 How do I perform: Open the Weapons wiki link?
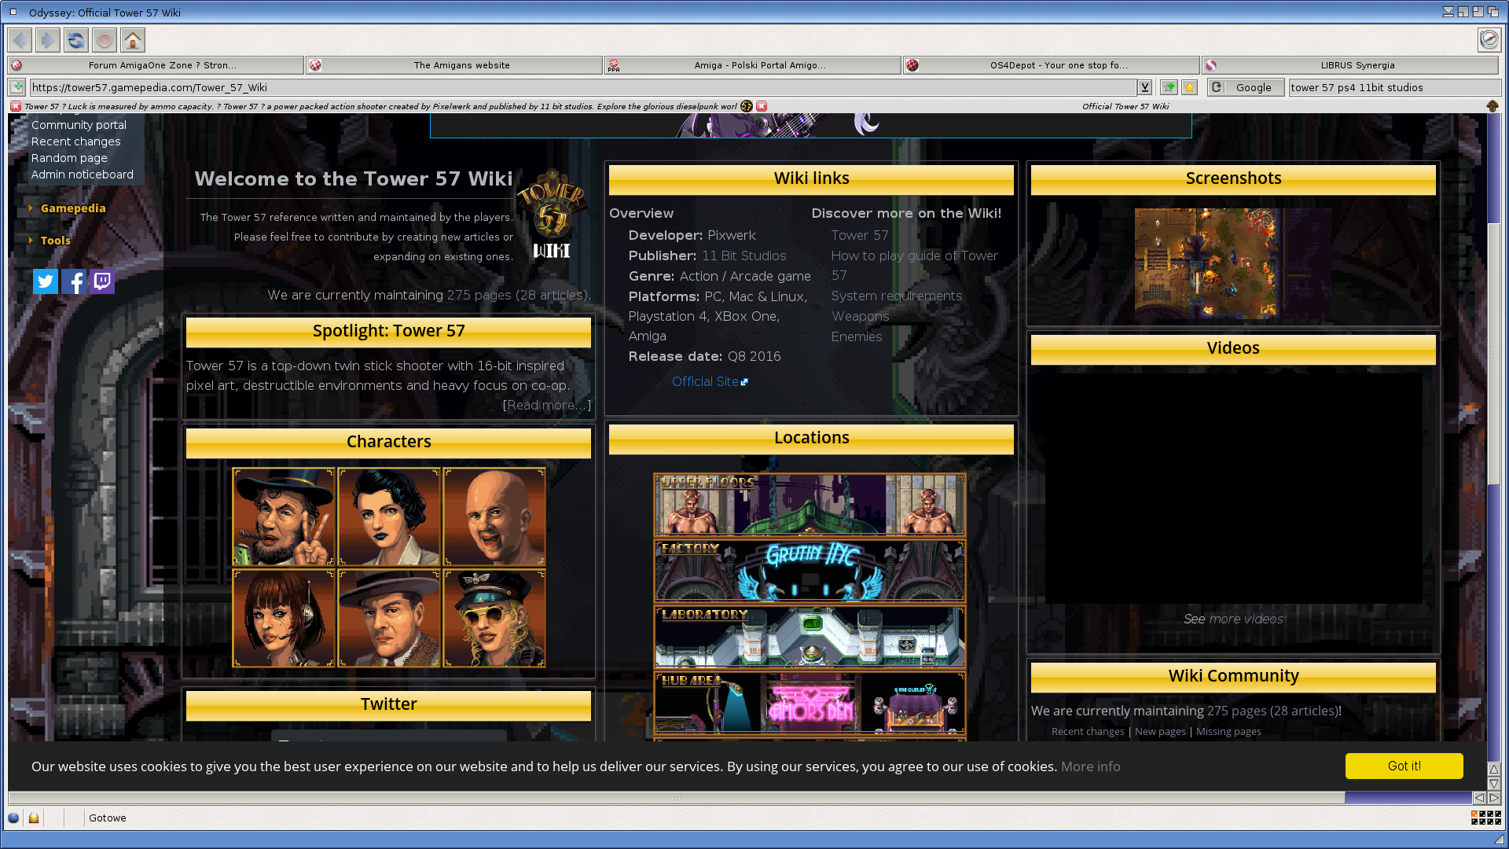[x=860, y=316]
